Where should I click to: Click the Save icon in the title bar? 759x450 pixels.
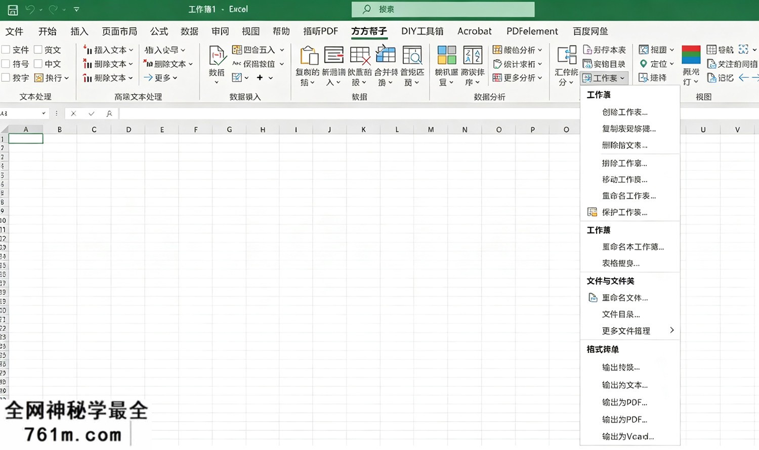[x=13, y=10]
